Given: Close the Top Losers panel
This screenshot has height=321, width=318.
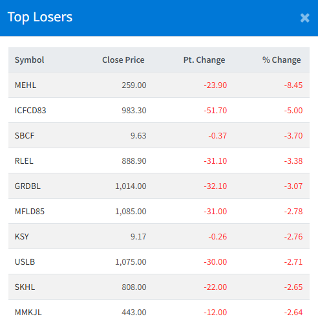Looking at the screenshot, I should coord(304,18).
